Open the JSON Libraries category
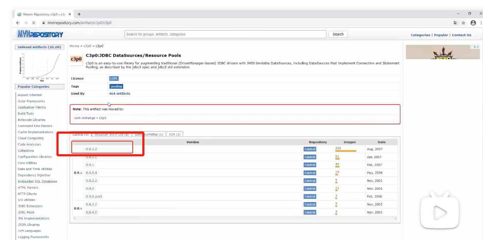Viewport: 483px width, 240px height. 29,225
